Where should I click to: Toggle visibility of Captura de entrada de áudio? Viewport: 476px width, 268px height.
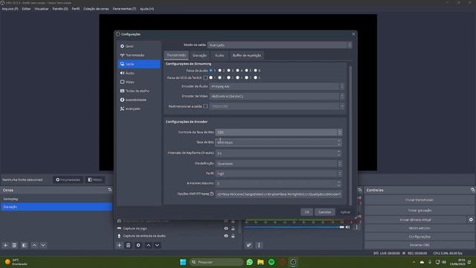(x=226, y=236)
